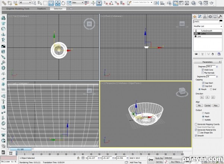Click the Align Center button

tap(208, 105)
